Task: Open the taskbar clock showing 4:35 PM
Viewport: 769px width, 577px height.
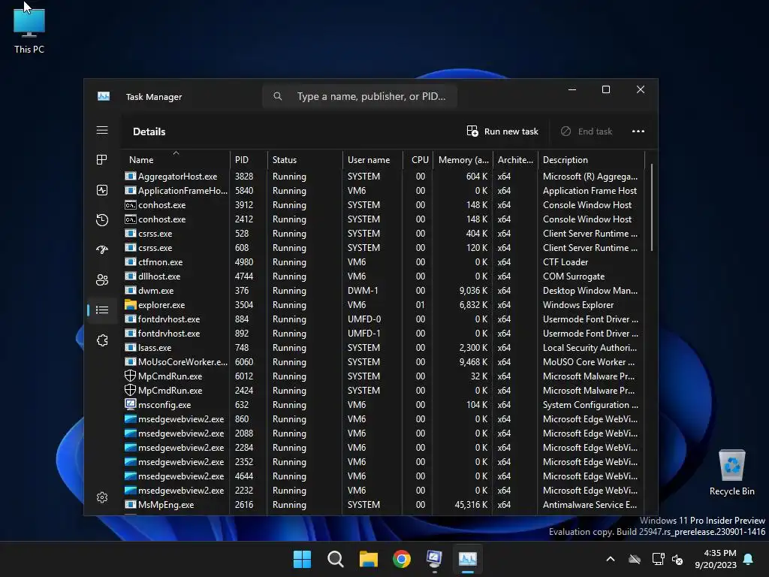Action: 716,559
